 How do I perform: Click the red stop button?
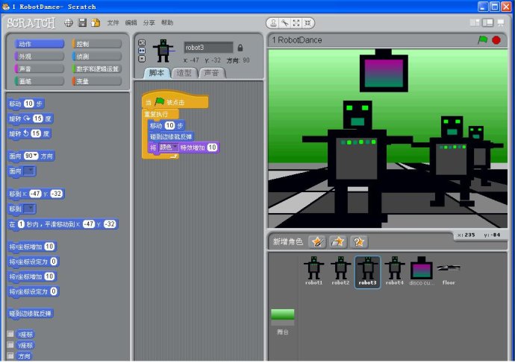point(496,40)
